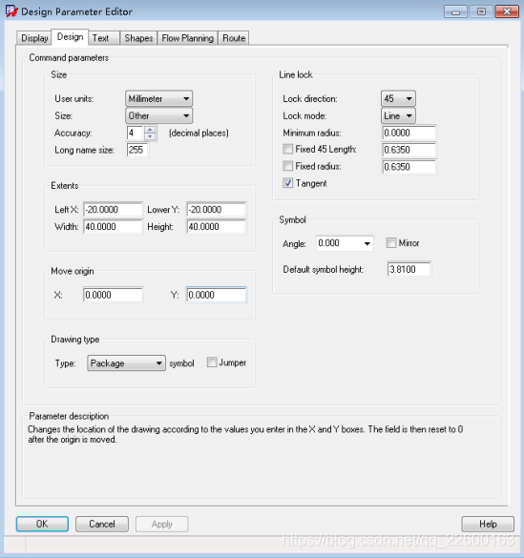
Task: Click the Move origin X field
Action: point(114,295)
